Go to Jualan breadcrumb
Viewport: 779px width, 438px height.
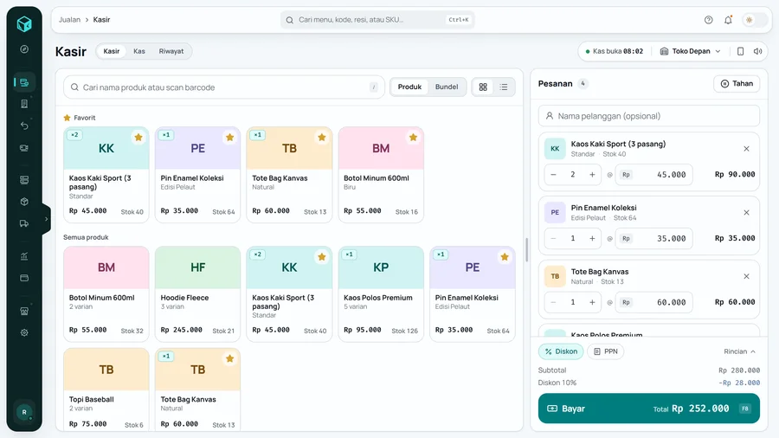click(x=69, y=20)
